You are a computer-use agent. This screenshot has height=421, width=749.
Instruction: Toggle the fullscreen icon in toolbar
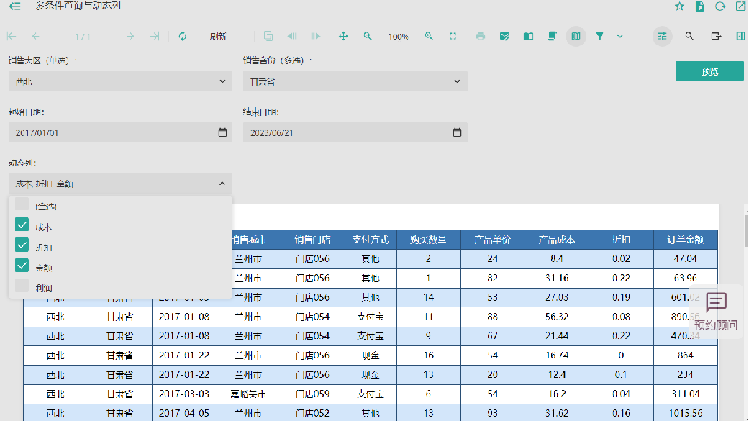point(453,36)
